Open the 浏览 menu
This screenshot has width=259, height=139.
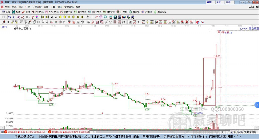(14, 7)
